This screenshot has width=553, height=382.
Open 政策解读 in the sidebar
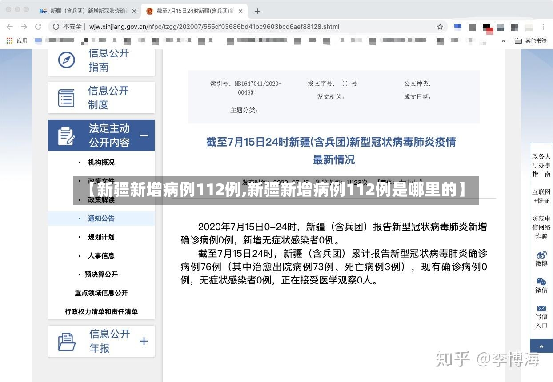point(101,200)
